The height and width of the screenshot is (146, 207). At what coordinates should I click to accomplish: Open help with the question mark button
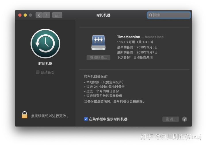coord(184,119)
